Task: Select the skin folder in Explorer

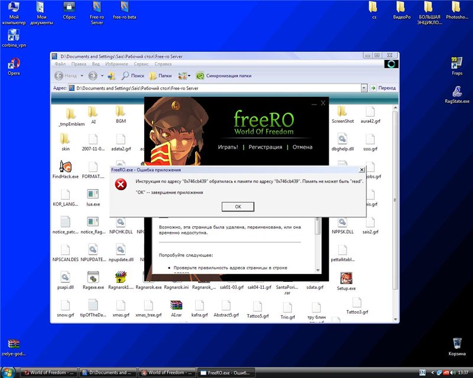Action: [x=66, y=142]
